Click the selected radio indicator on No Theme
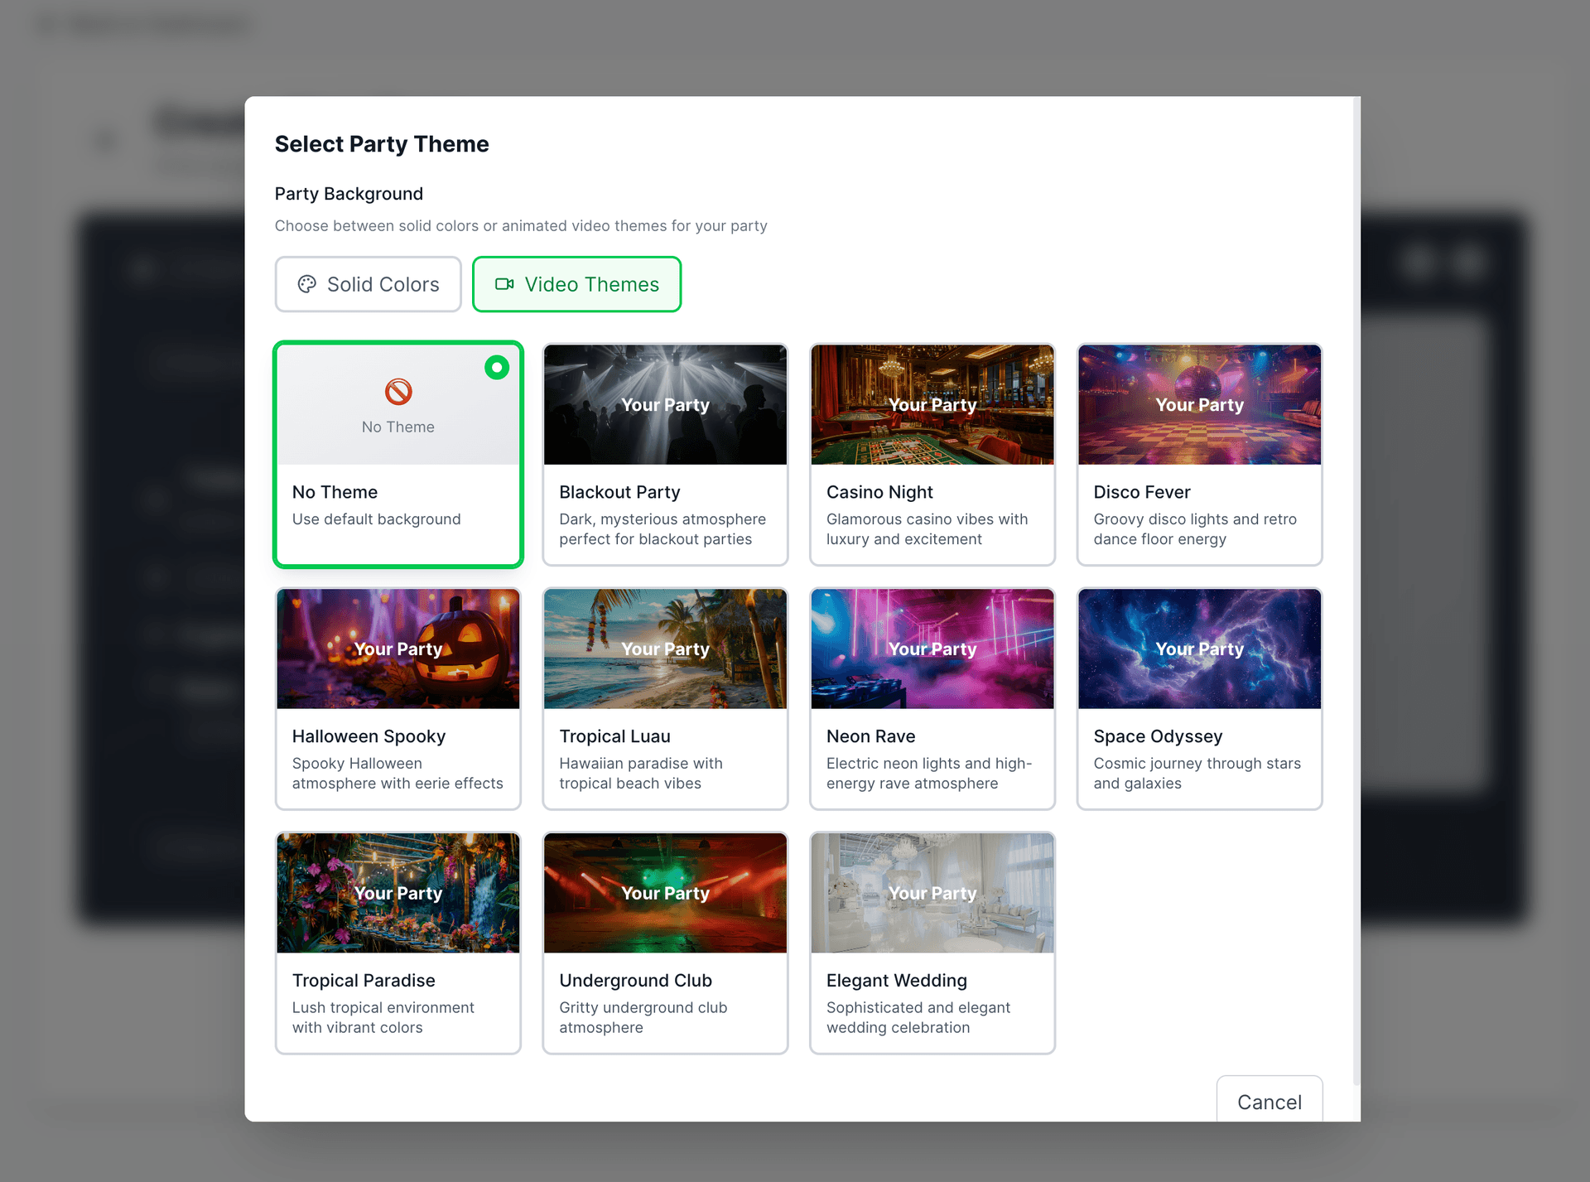The image size is (1590, 1182). [x=497, y=367]
